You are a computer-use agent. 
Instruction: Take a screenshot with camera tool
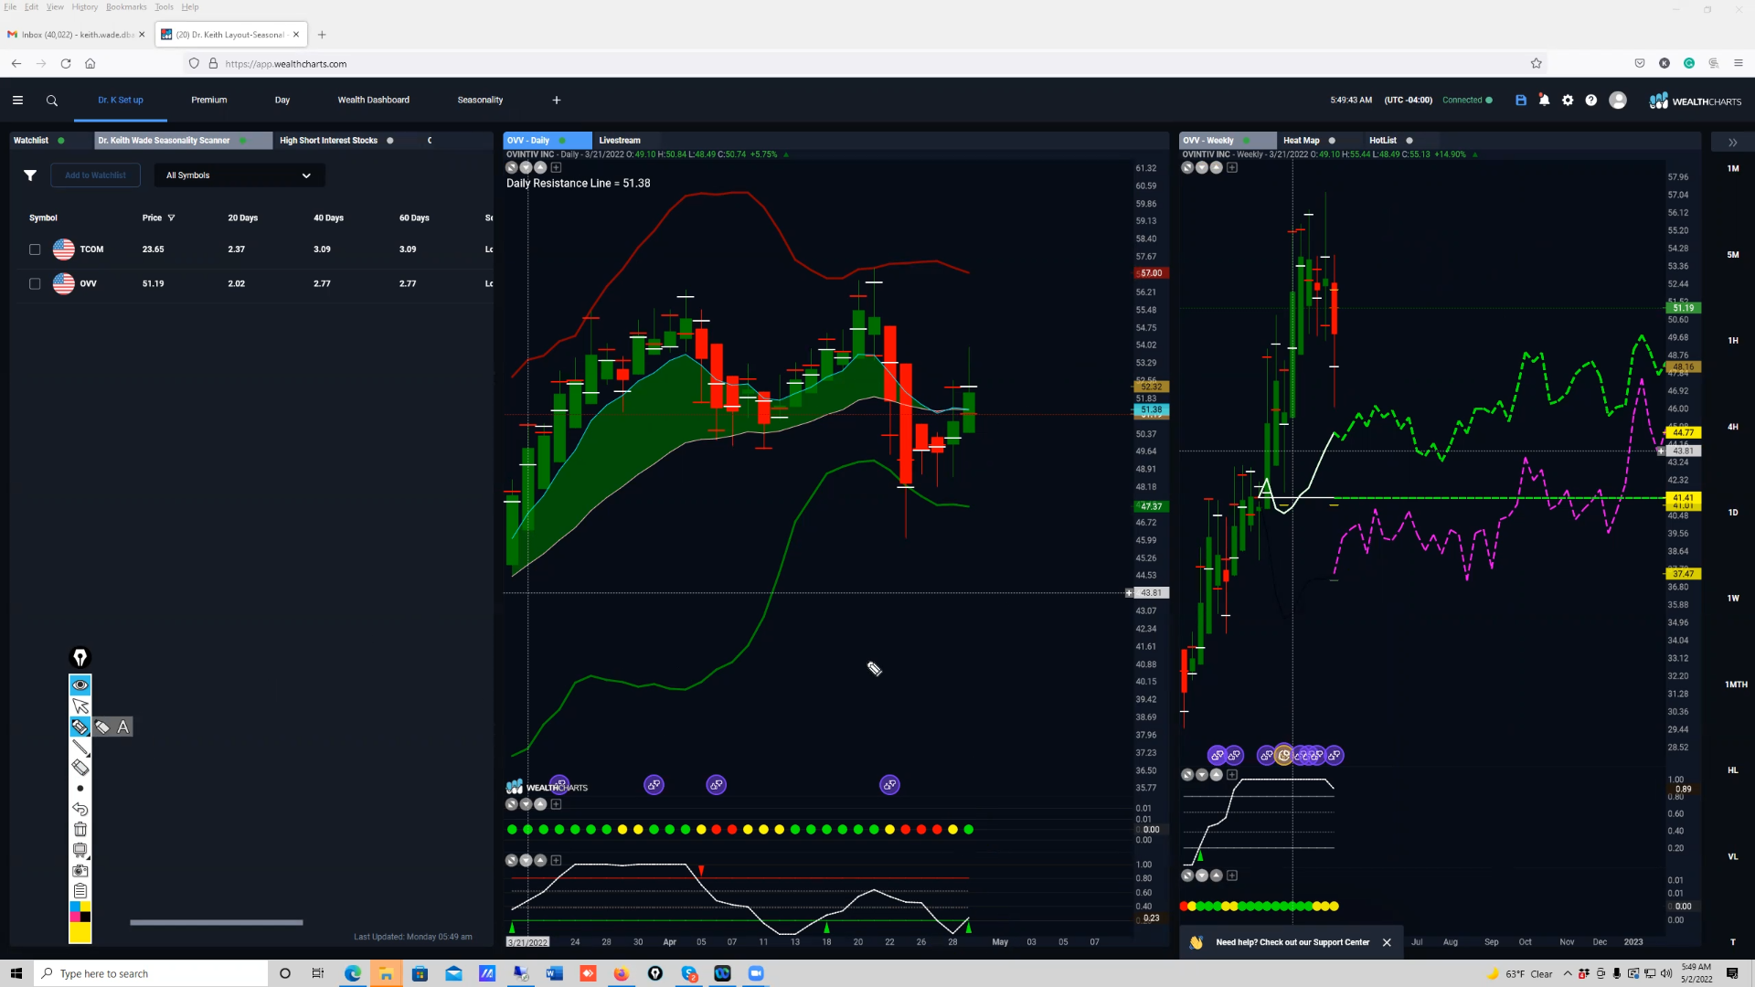(x=80, y=871)
